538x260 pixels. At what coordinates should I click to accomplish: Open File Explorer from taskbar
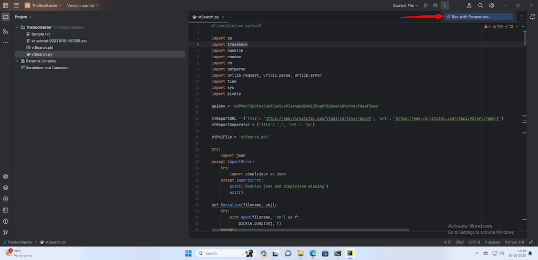(x=301, y=253)
